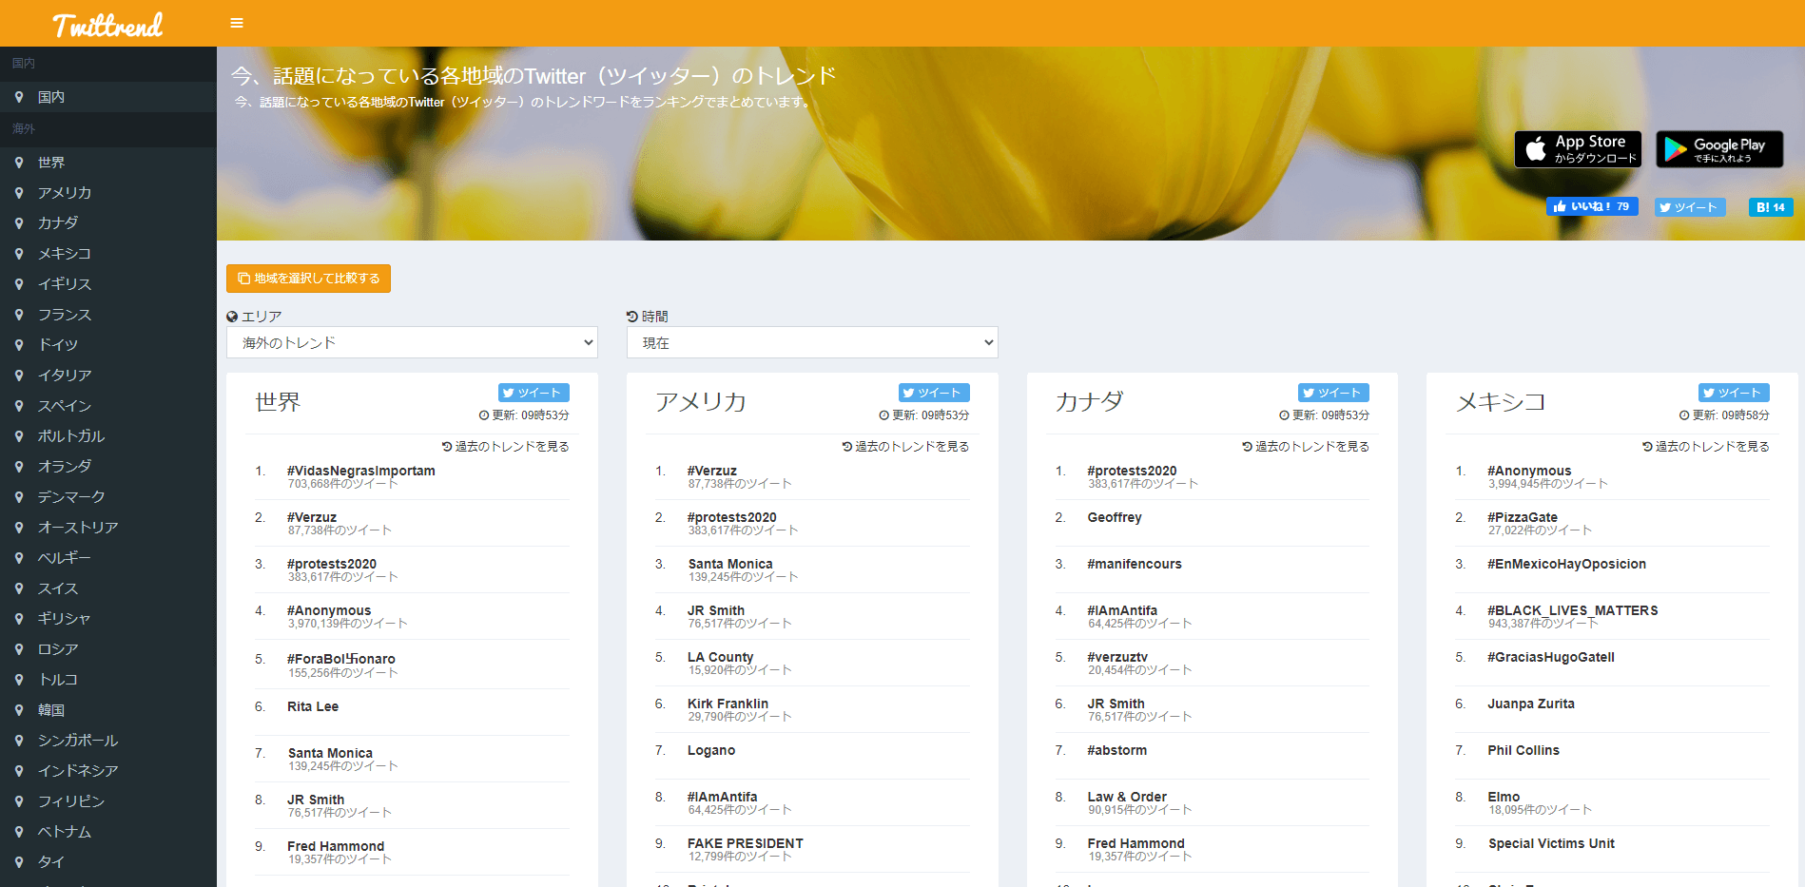Select 国内 in the sidebar
Image resolution: width=1805 pixels, height=887 pixels.
(51, 97)
